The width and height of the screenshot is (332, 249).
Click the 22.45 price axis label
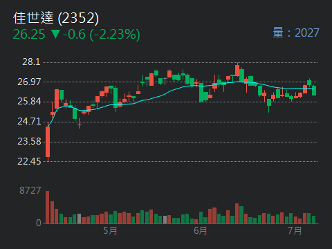(x=29, y=161)
